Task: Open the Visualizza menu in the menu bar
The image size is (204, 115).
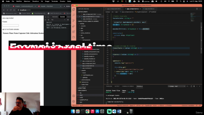Action: [35, 1]
